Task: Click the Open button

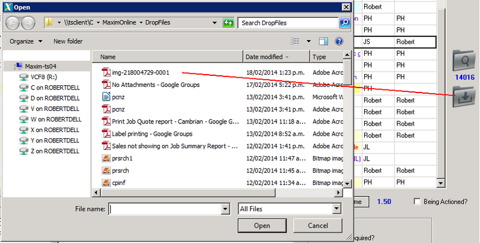Action: tap(262, 226)
